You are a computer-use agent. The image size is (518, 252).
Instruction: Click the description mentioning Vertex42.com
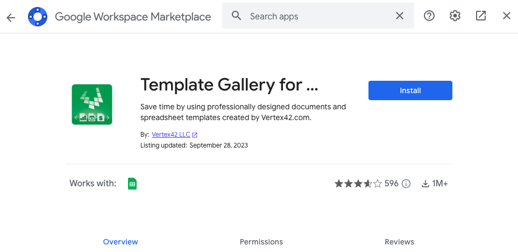pos(243,112)
